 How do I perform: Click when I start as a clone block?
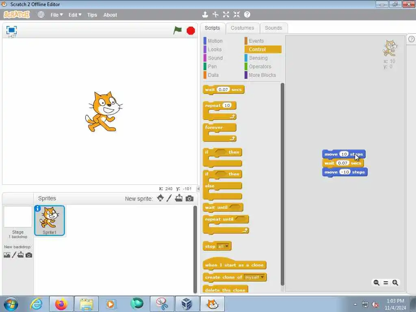[234, 265]
